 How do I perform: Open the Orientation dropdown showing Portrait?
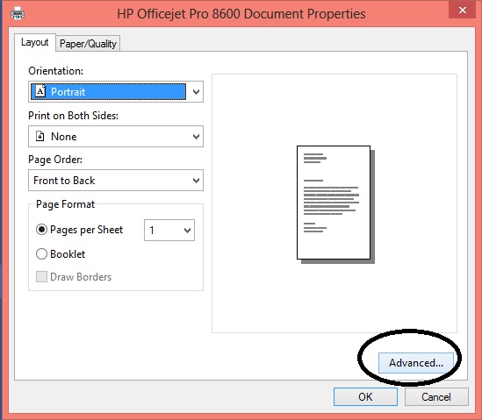(116, 91)
